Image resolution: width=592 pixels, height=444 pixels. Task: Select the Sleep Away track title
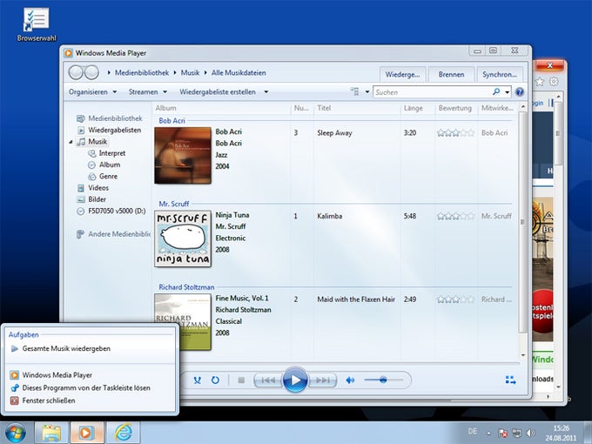pos(334,133)
